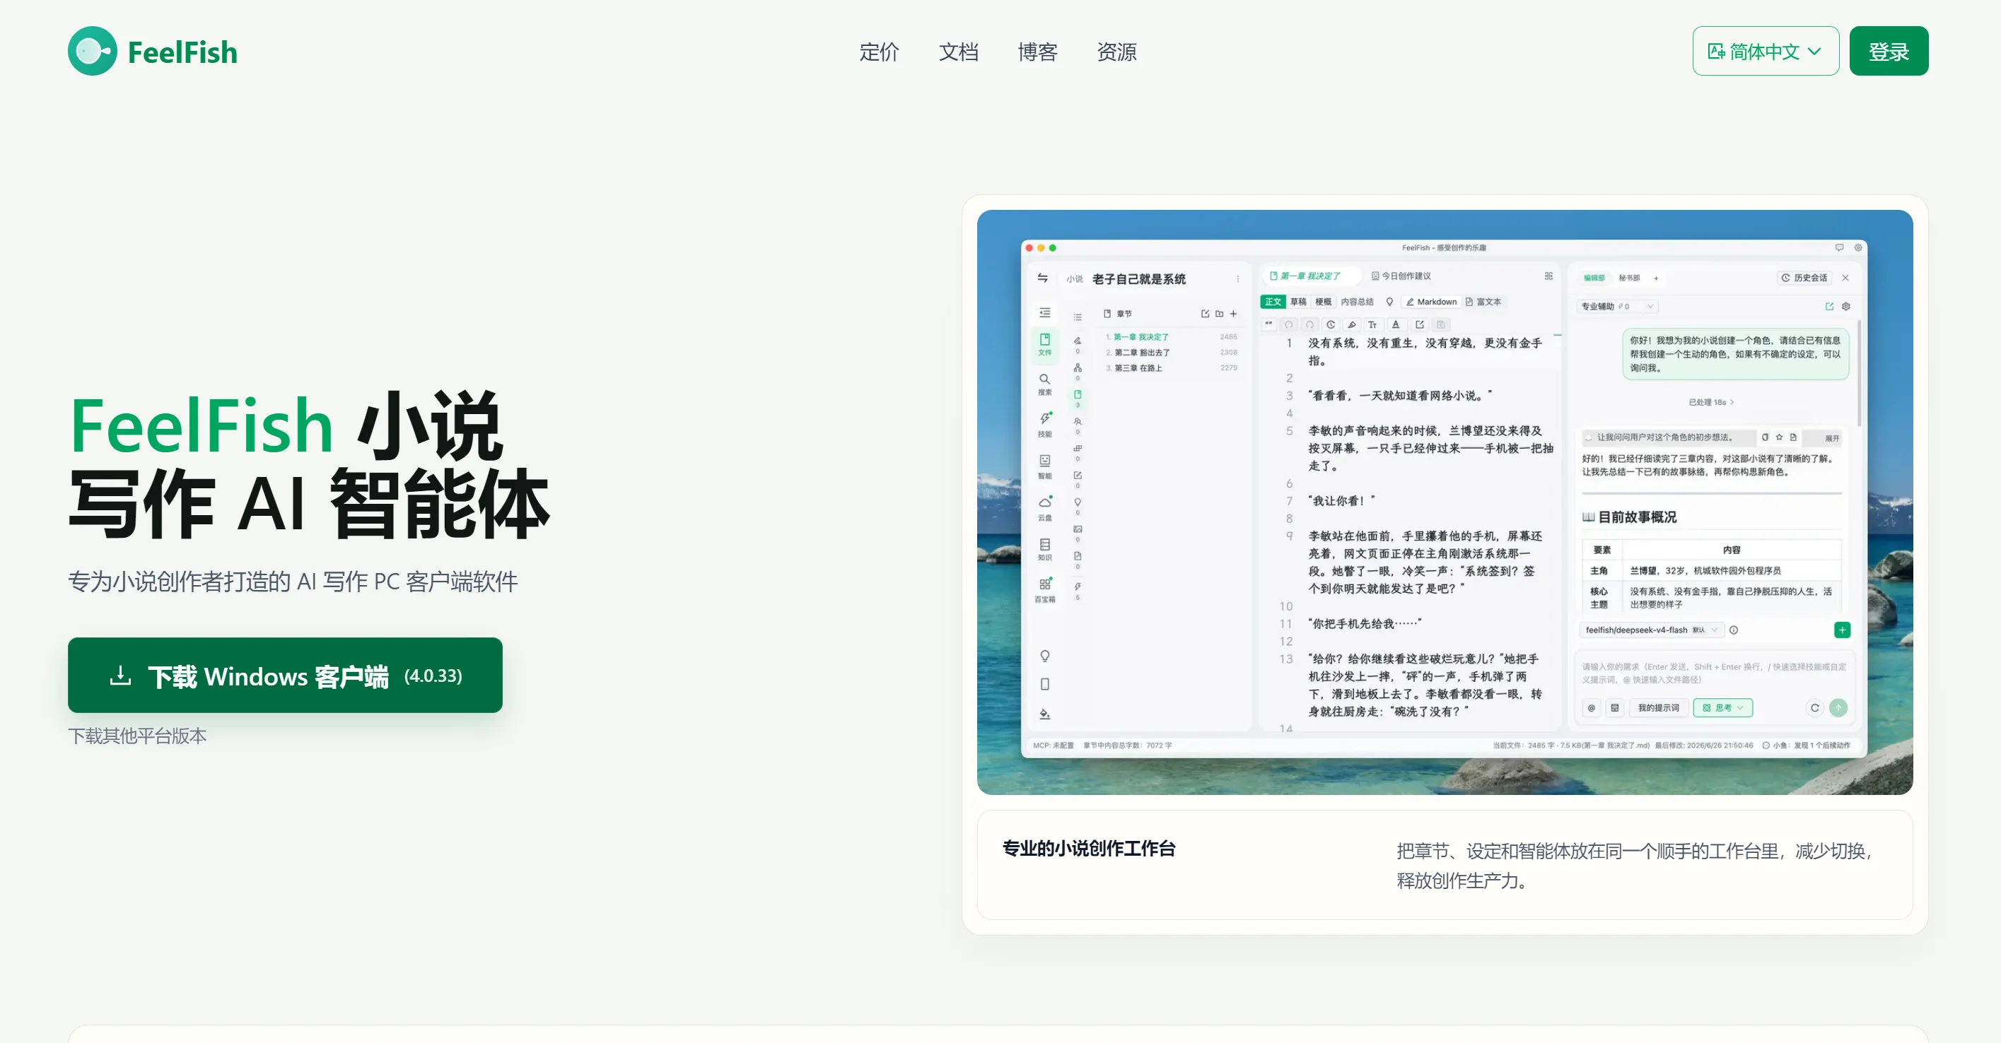Collapse the sidebar with the indent icon
This screenshot has height=1043, width=2001.
[1045, 313]
